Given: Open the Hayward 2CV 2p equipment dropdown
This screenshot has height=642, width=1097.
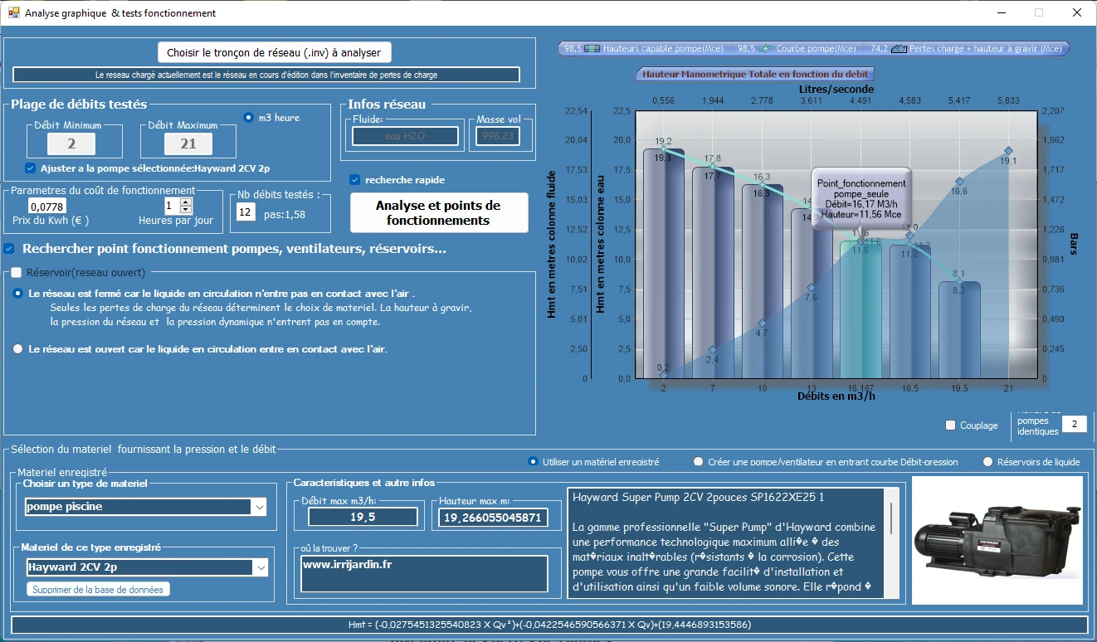Looking at the screenshot, I should [260, 567].
